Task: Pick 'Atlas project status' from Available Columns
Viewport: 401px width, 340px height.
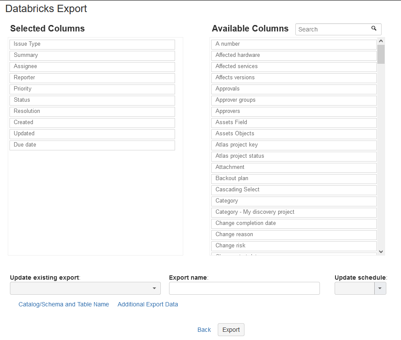Action: [294, 156]
